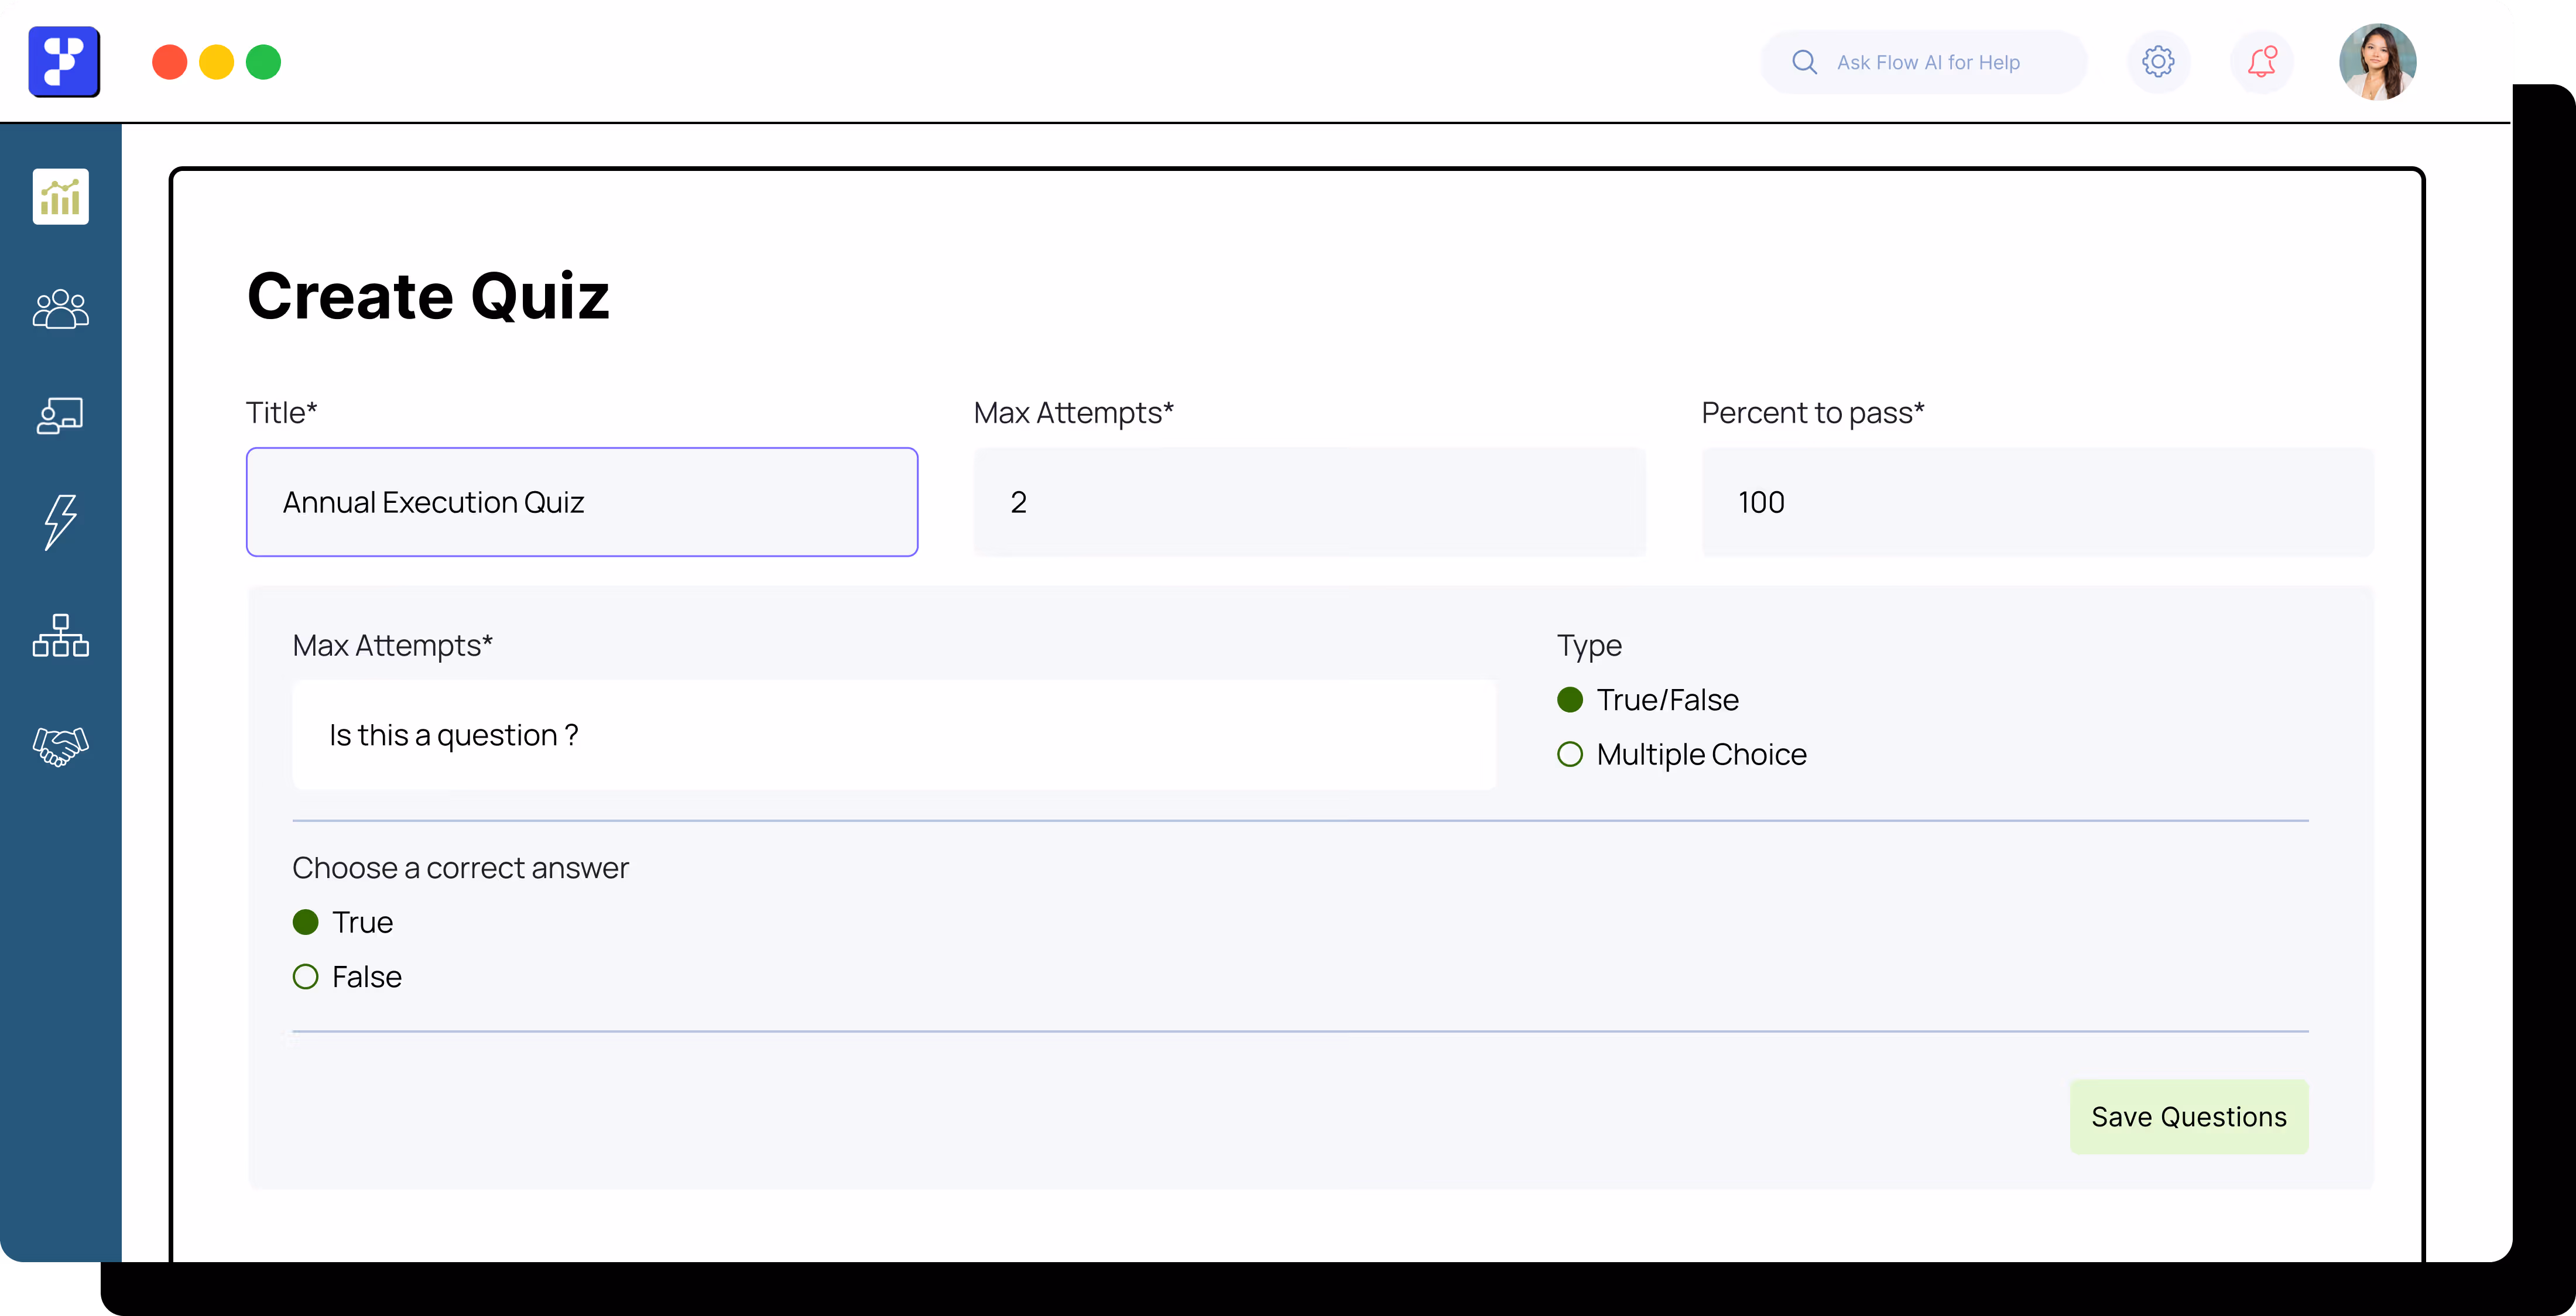2576x1316 pixels.
Task: Open the analytics chart sidebar icon
Action: 60,196
